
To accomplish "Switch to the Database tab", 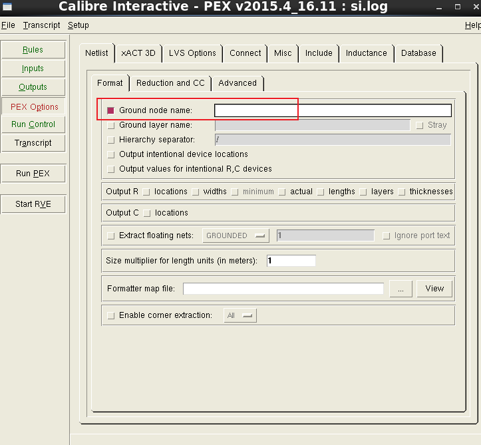I will click(418, 53).
